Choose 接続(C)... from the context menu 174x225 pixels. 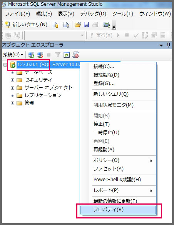(x=118, y=67)
